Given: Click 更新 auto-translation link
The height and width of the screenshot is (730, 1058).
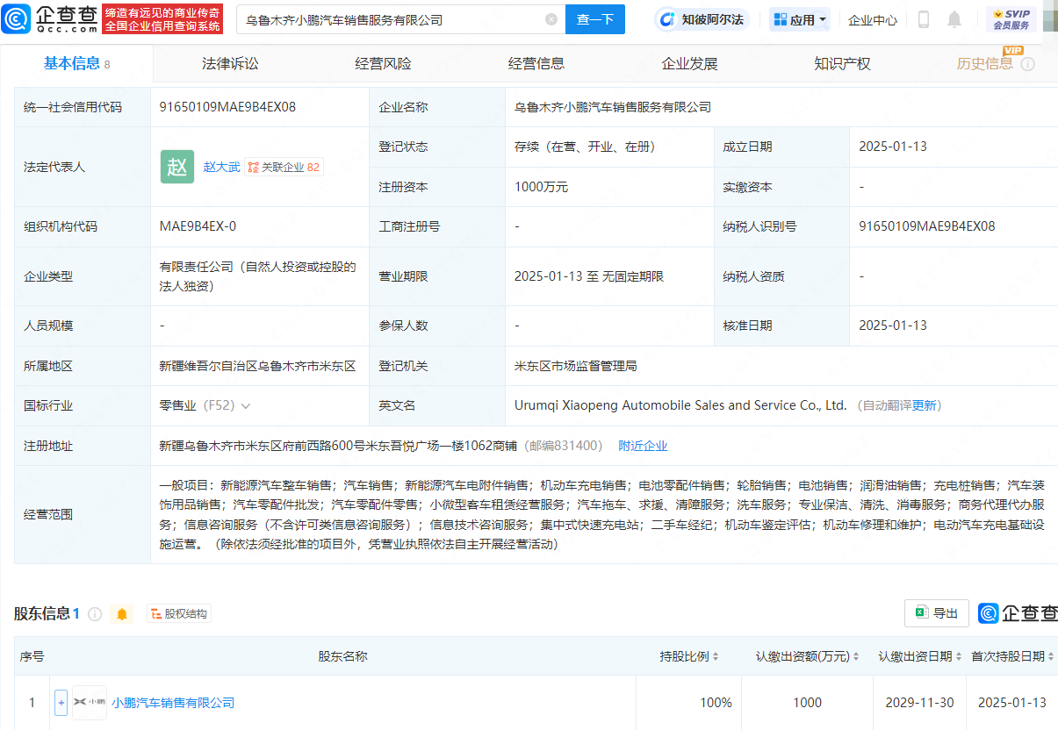Looking at the screenshot, I should [x=925, y=405].
